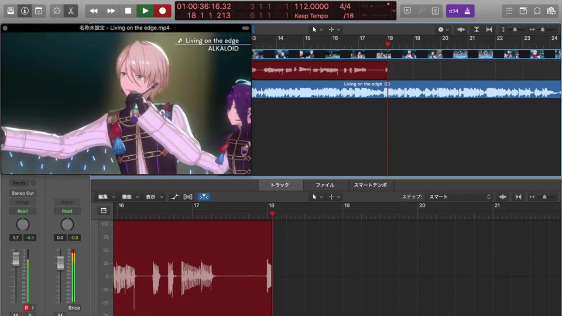Switch to the ファイル tab
This screenshot has width=562, height=316.
pos(325,185)
